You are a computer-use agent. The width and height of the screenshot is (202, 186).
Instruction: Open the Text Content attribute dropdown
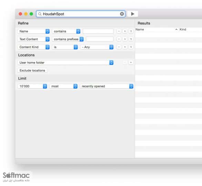tap(34, 39)
